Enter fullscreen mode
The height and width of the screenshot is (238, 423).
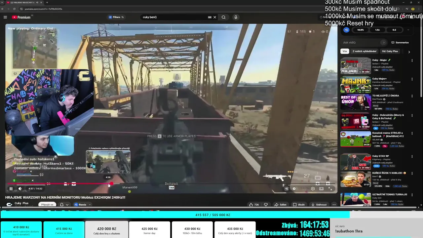(330, 189)
